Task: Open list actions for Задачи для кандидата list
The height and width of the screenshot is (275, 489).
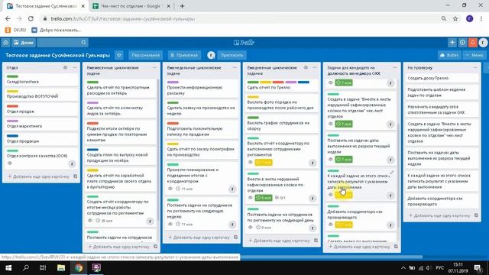Action: pyautogui.click(x=395, y=68)
